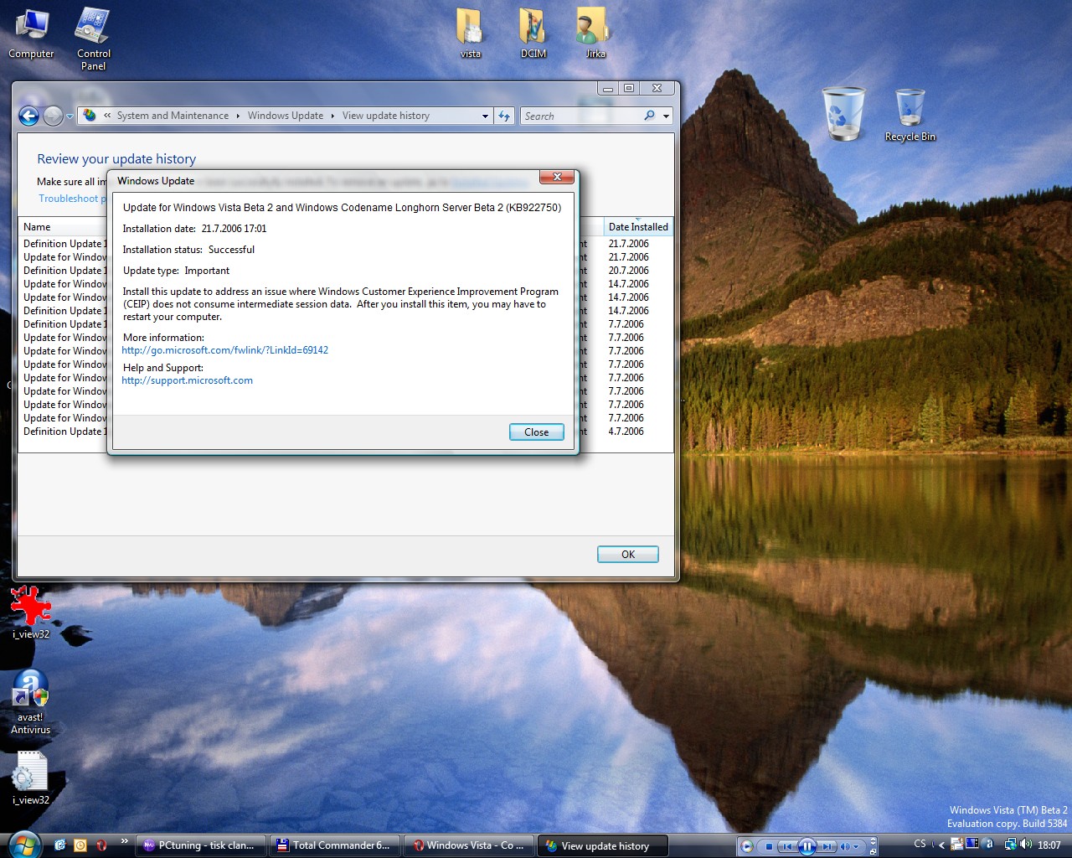Show hidden tray icons arrow
The image size is (1072, 858).
pyautogui.click(x=941, y=845)
